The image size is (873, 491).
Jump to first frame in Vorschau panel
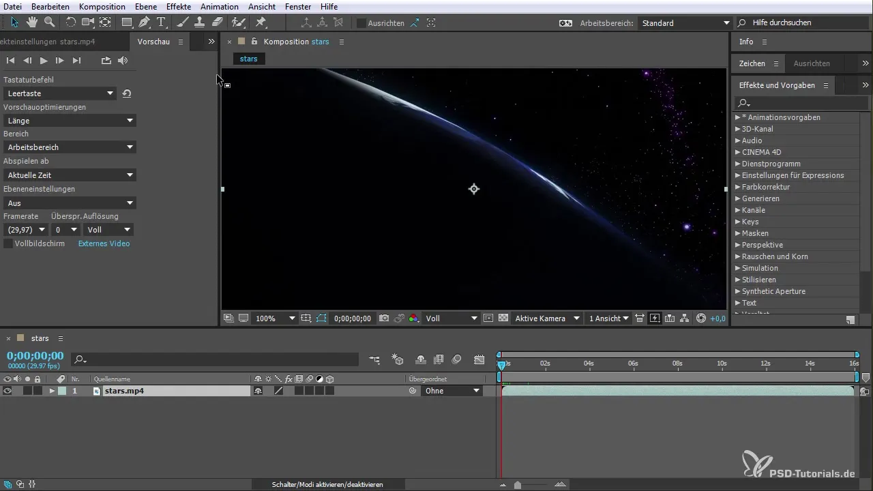(x=11, y=61)
